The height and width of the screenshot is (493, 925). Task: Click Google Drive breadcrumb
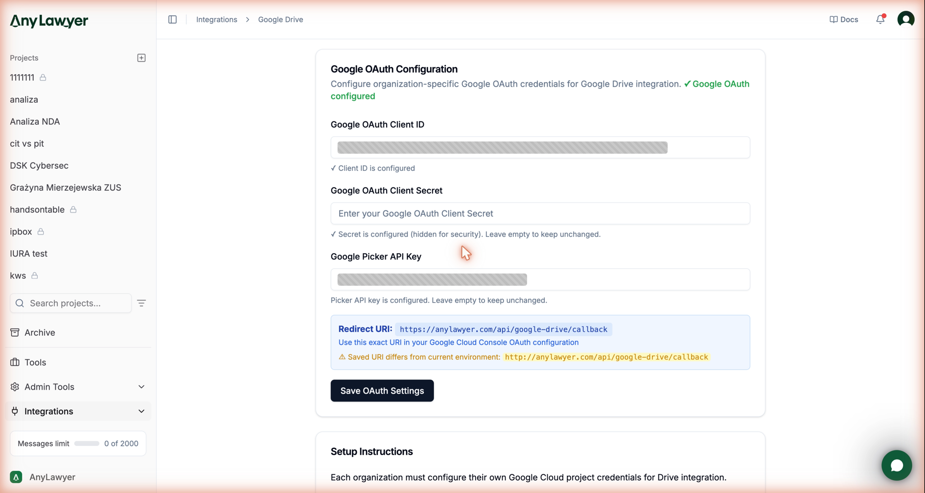click(x=280, y=20)
